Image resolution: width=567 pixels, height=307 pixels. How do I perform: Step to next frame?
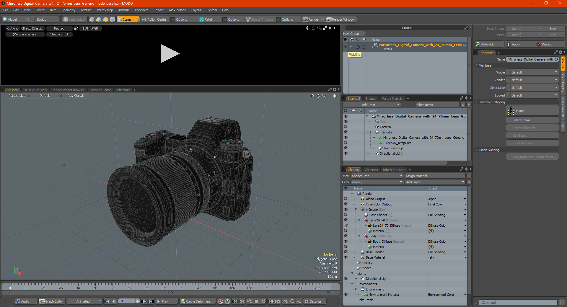click(x=144, y=301)
